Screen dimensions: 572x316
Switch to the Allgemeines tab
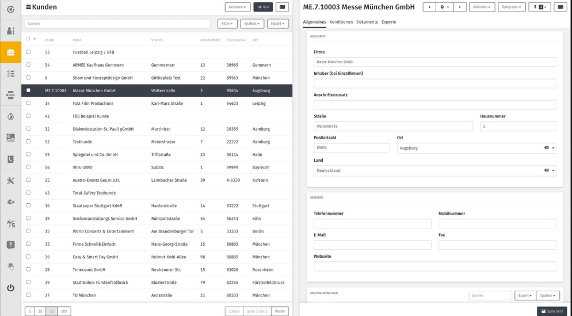pos(314,22)
